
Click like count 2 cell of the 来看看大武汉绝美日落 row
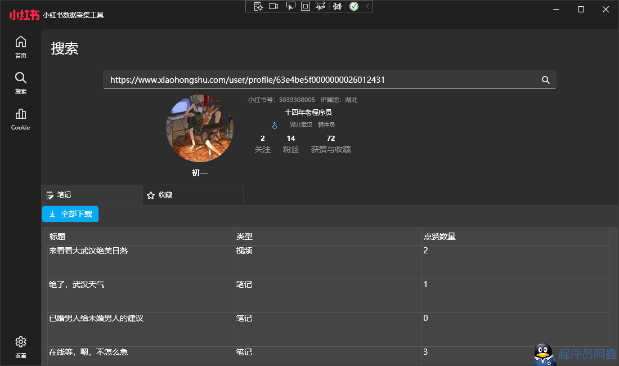[515, 262]
